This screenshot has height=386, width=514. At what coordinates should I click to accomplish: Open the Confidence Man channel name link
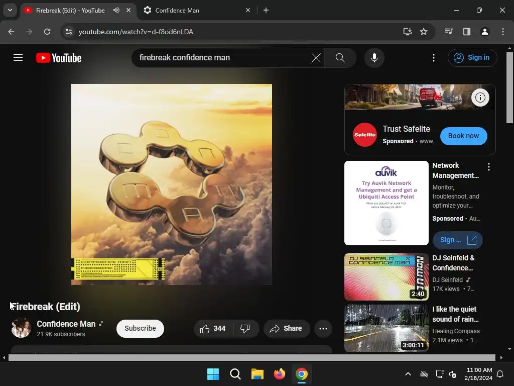coord(66,324)
